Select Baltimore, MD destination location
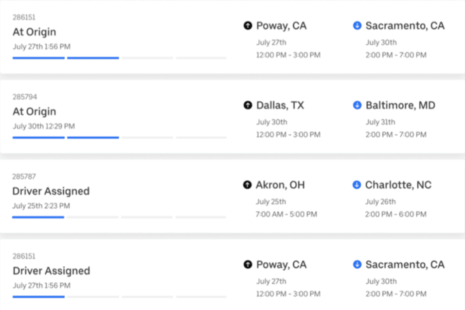465x310 pixels. coord(401,105)
